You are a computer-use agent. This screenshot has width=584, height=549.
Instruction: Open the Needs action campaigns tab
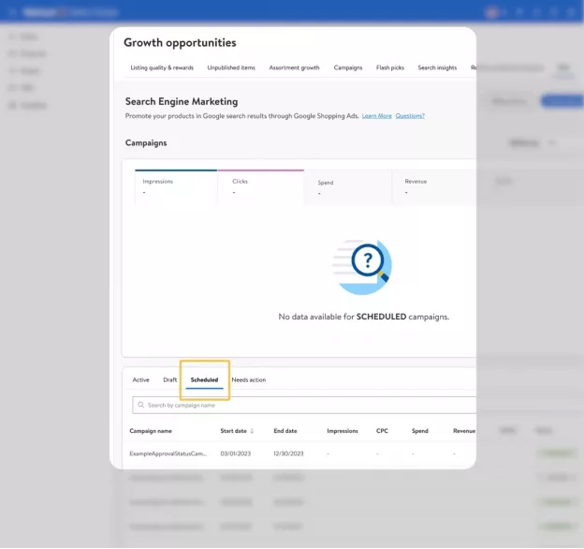pyautogui.click(x=249, y=379)
